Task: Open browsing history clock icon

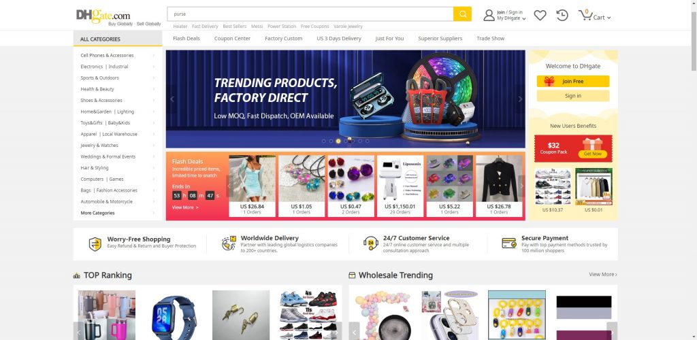Action: pos(562,16)
